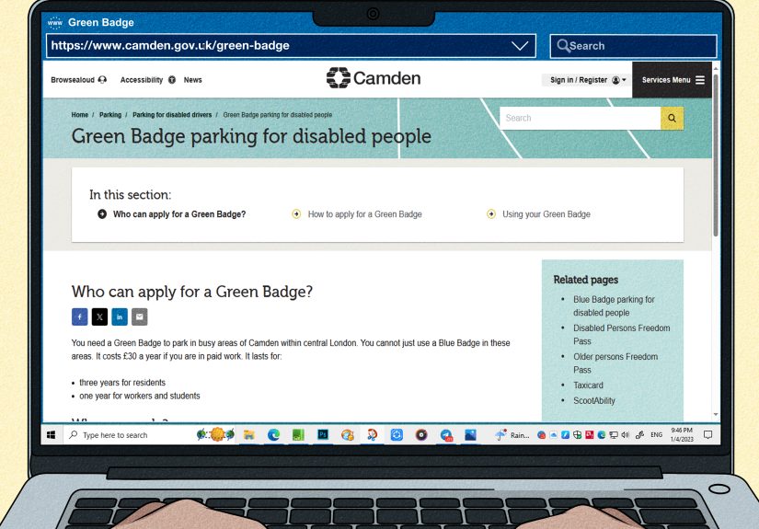Open the dark disc app on the taskbar
759x529 pixels.
click(x=421, y=435)
